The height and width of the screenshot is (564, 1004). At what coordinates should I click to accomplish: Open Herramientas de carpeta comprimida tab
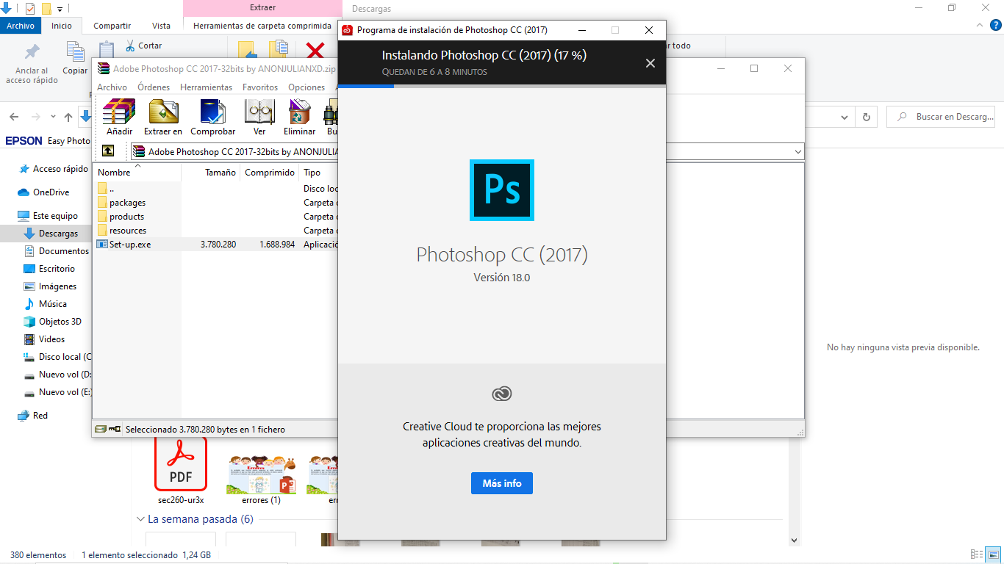tap(262, 26)
